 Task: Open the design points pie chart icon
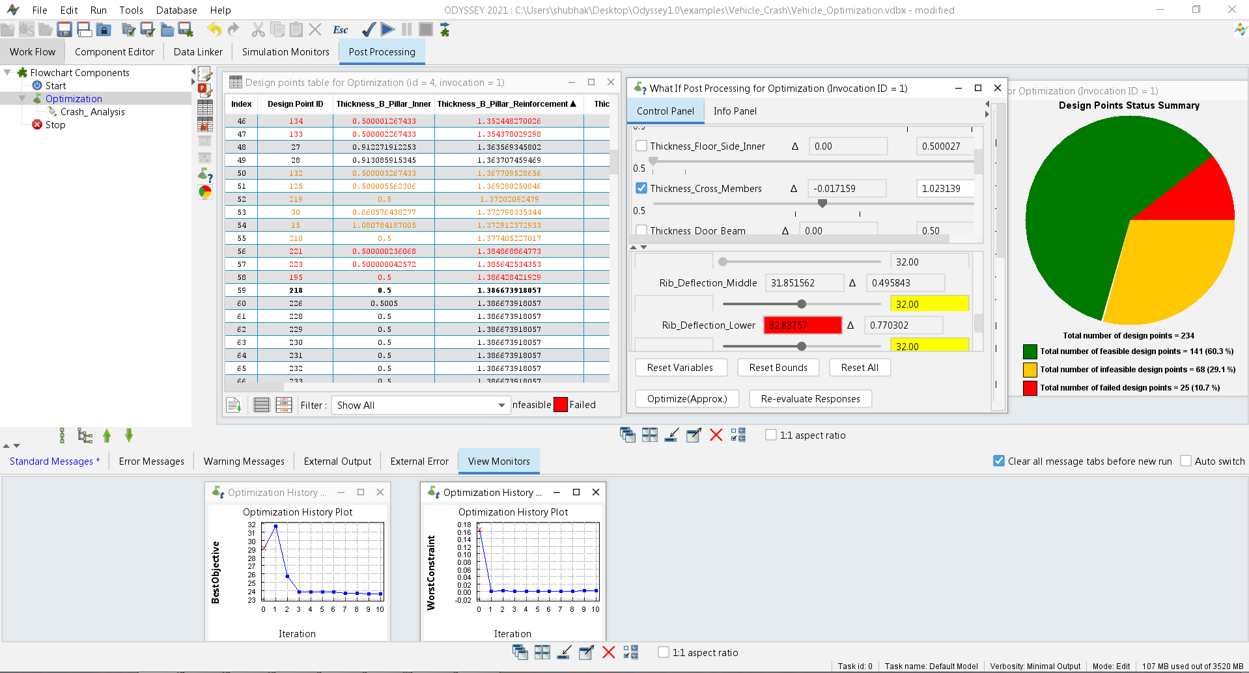coord(205,191)
